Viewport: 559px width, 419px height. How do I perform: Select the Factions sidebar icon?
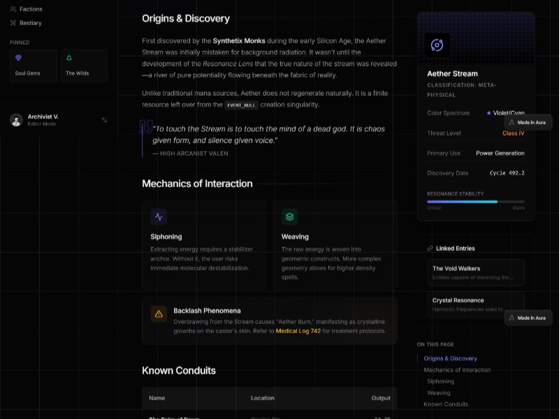pyautogui.click(x=14, y=9)
